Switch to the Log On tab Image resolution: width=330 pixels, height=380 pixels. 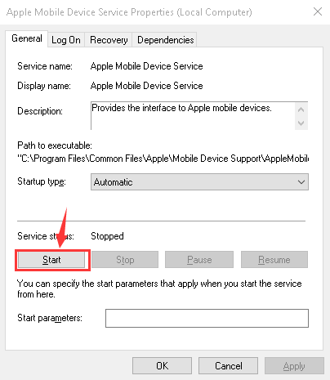coord(66,40)
